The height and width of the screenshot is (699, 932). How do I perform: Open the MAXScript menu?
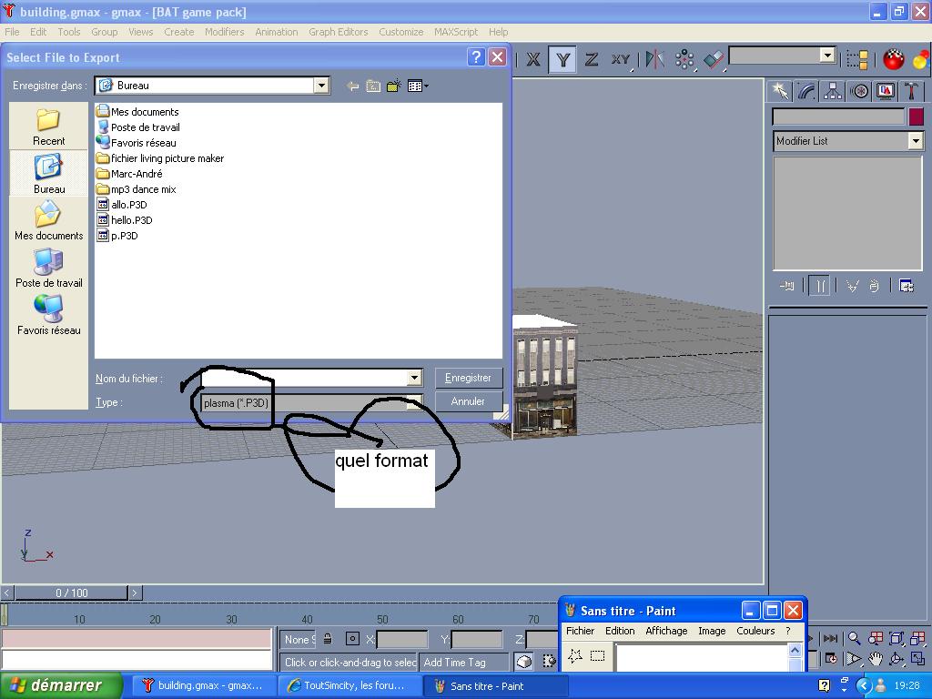point(455,32)
